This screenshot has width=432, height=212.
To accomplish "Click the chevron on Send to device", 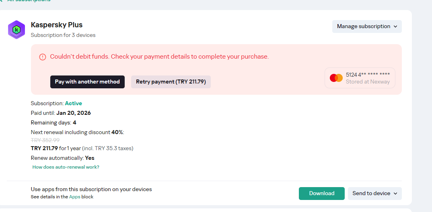I will (395, 194).
